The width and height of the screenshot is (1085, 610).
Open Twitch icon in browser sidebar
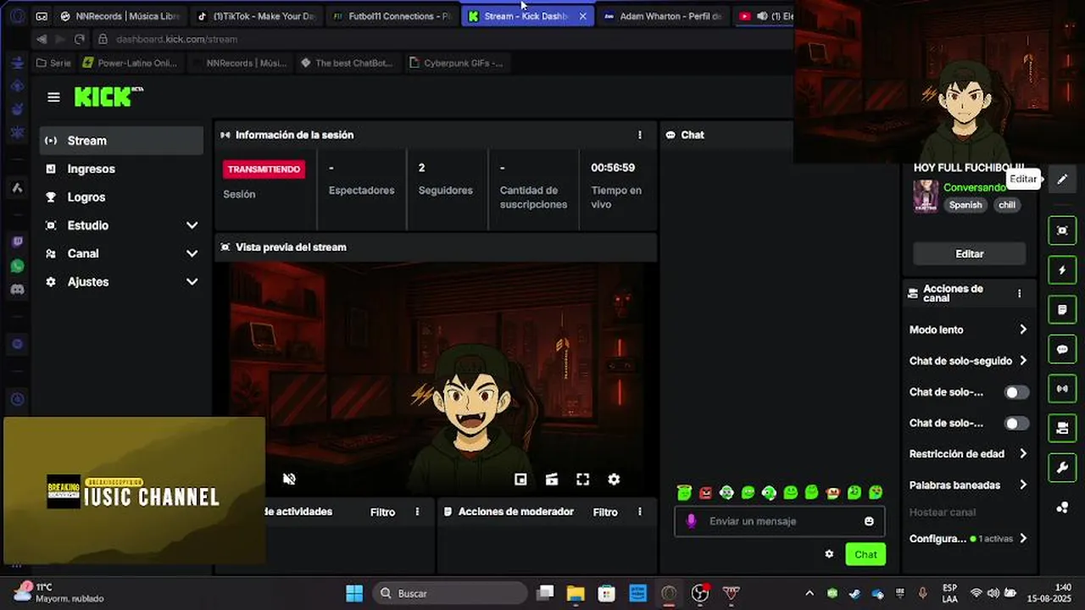click(x=17, y=241)
